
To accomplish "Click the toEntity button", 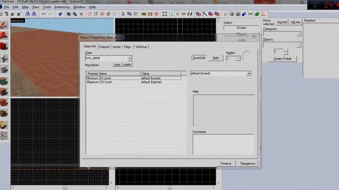I will coord(296,22).
